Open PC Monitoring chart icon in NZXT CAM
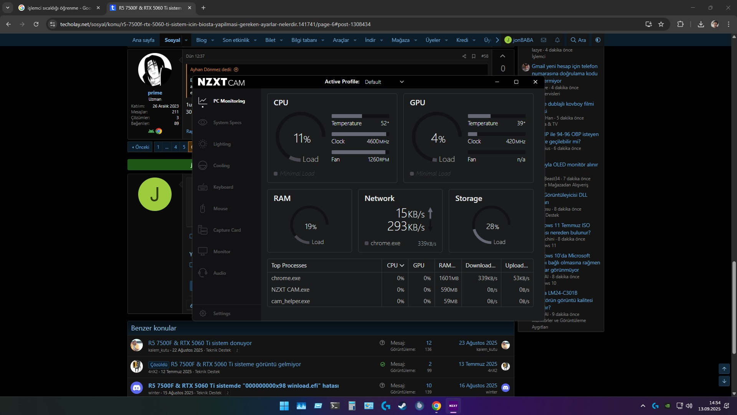The image size is (737, 415). (203, 101)
